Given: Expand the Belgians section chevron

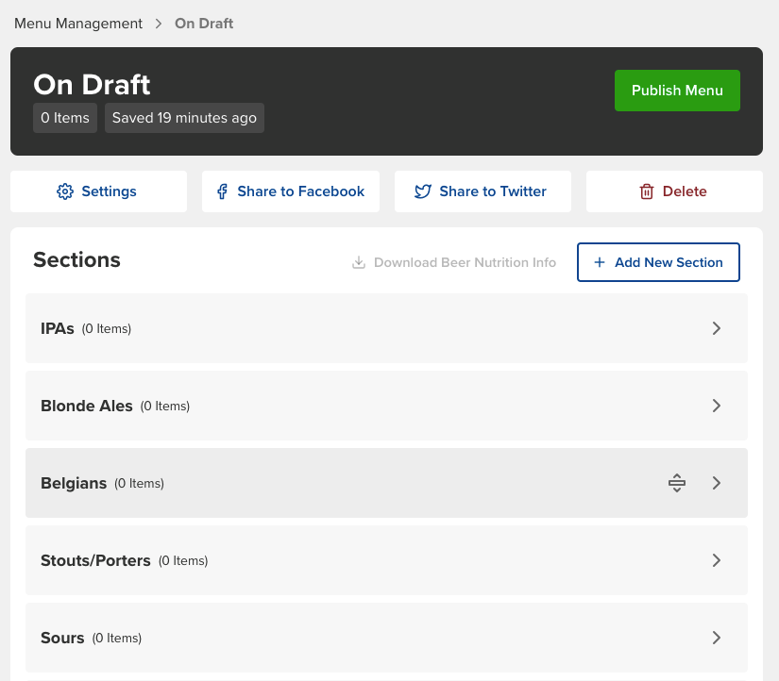Looking at the screenshot, I should point(717,483).
